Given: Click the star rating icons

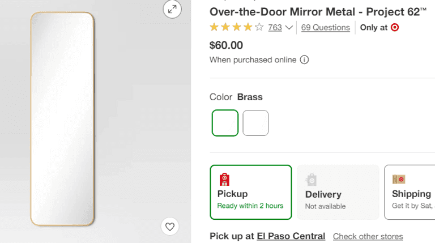Looking at the screenshot, I should (x=236, y=27).
